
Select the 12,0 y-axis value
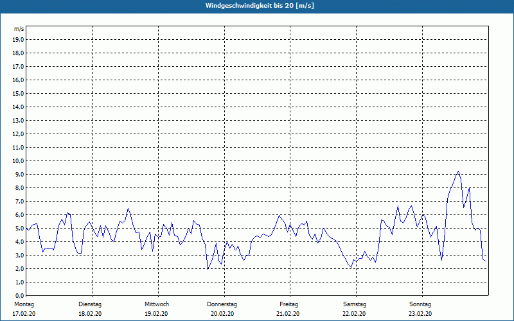(x=18, y=134)
